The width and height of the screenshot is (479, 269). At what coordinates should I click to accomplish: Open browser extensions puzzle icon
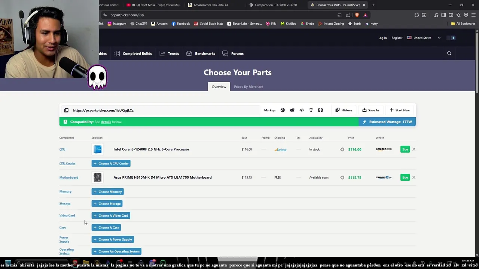[x=417, y=15]
